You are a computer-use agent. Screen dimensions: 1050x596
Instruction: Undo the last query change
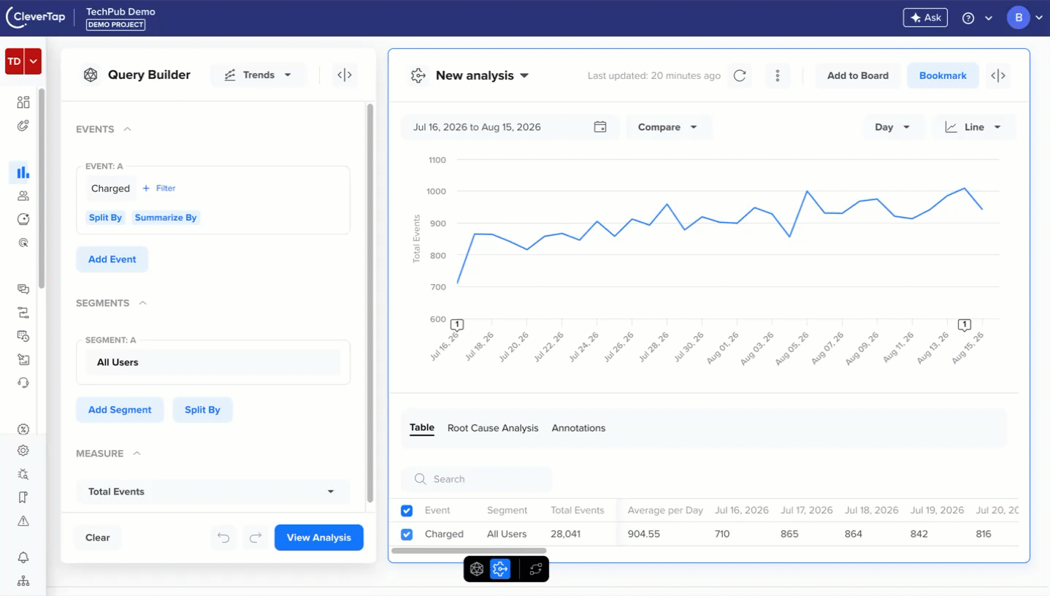(223, 538)
